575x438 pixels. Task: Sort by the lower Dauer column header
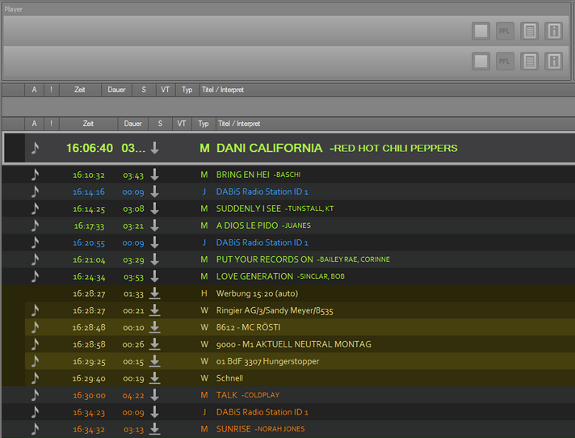point(132,124)
